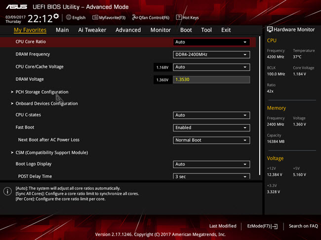Viewport: 321px width, 240px height.
Task: Click Last Modified button
Action: tap(223, 226)
